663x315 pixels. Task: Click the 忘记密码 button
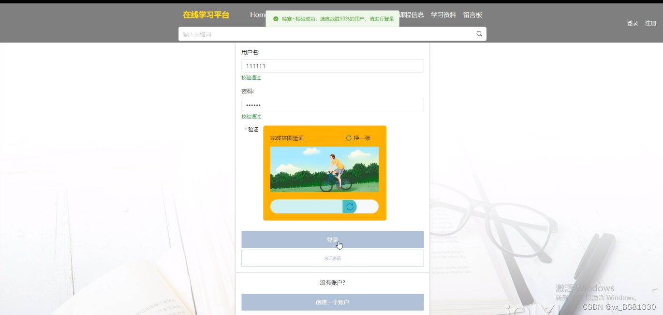(x=333, y=258)
